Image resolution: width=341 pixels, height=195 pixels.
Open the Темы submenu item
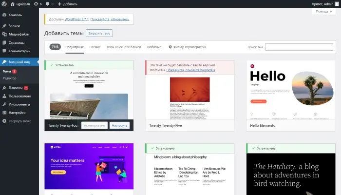click(7, 71)
